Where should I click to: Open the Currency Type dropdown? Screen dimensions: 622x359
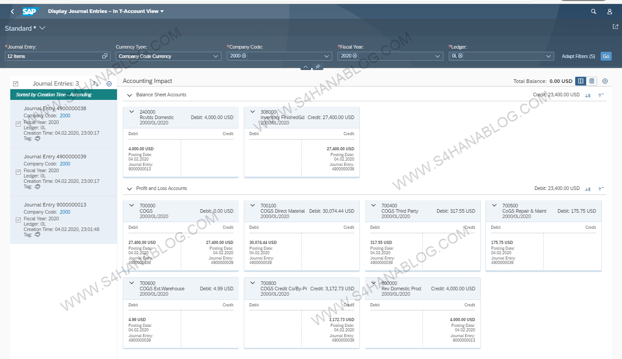[x=216, y=56]
